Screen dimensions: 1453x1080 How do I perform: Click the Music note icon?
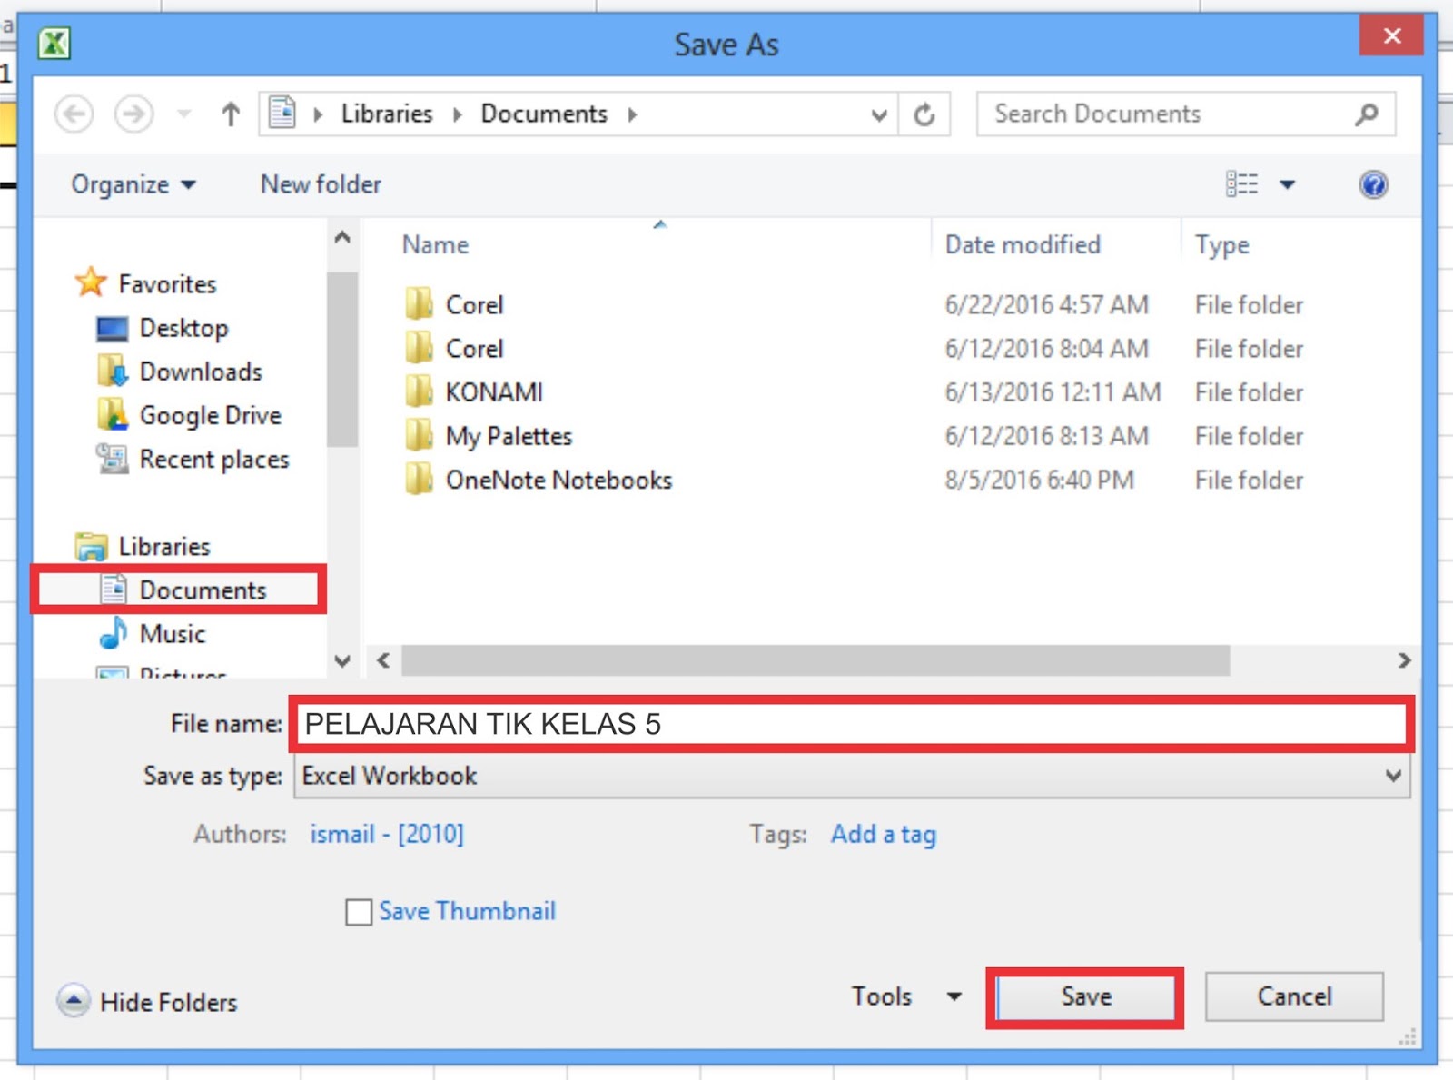pyautogui.click(x=113, y=633)
